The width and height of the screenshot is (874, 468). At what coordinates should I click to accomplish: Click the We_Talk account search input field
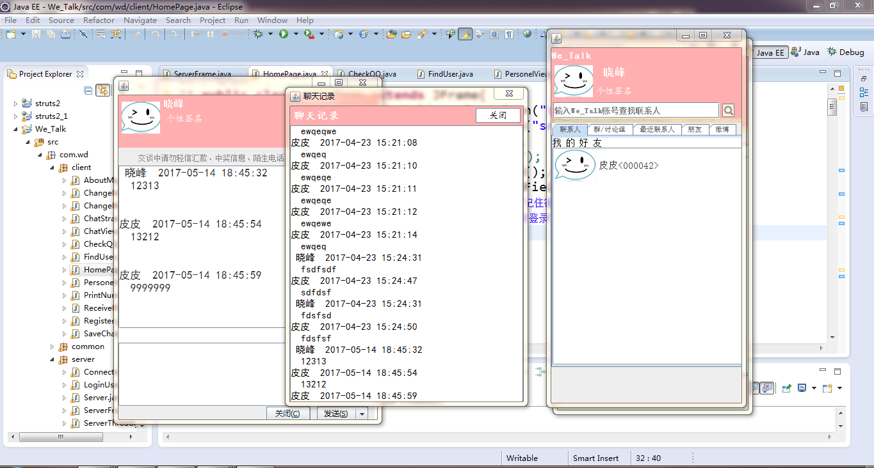tap(636, 111)
